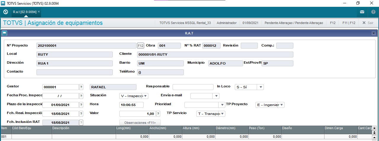The height and width of the screenshot is (141, 379).
Task: Click the Barrio field UM
Action: 160,63
